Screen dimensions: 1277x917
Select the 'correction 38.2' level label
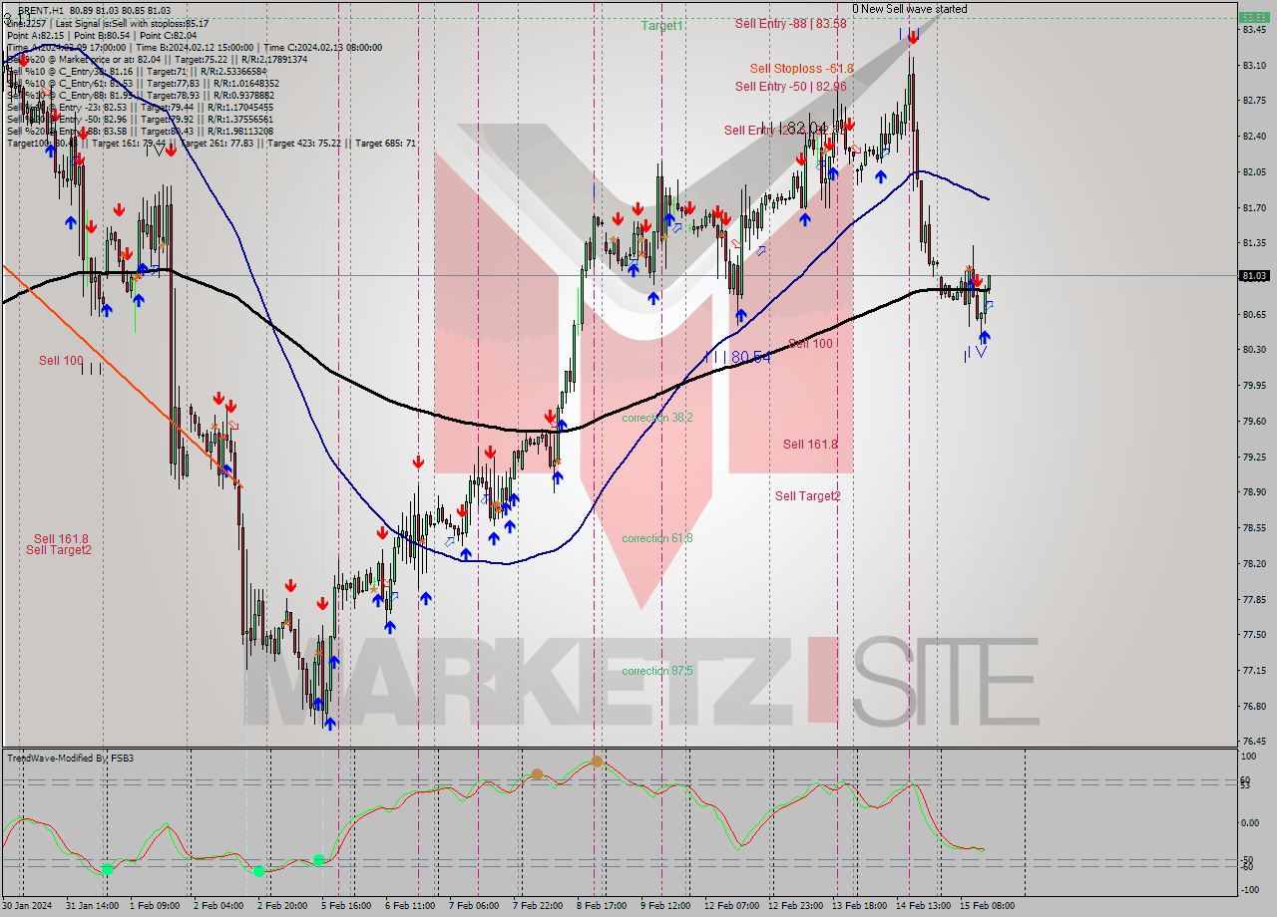(x=656, y=418)
